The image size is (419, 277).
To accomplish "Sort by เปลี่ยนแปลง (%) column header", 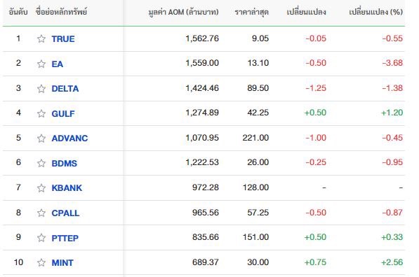I will [375, 12].
